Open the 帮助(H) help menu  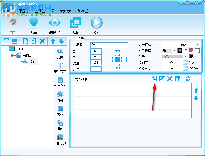pos(83,11)
